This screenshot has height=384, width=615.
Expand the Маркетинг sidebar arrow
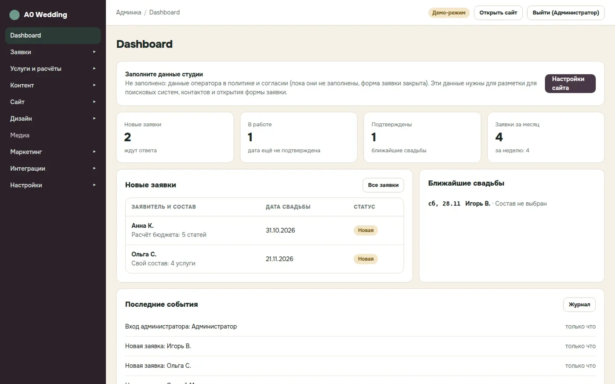pyautogui.click(x=94, y=152)
